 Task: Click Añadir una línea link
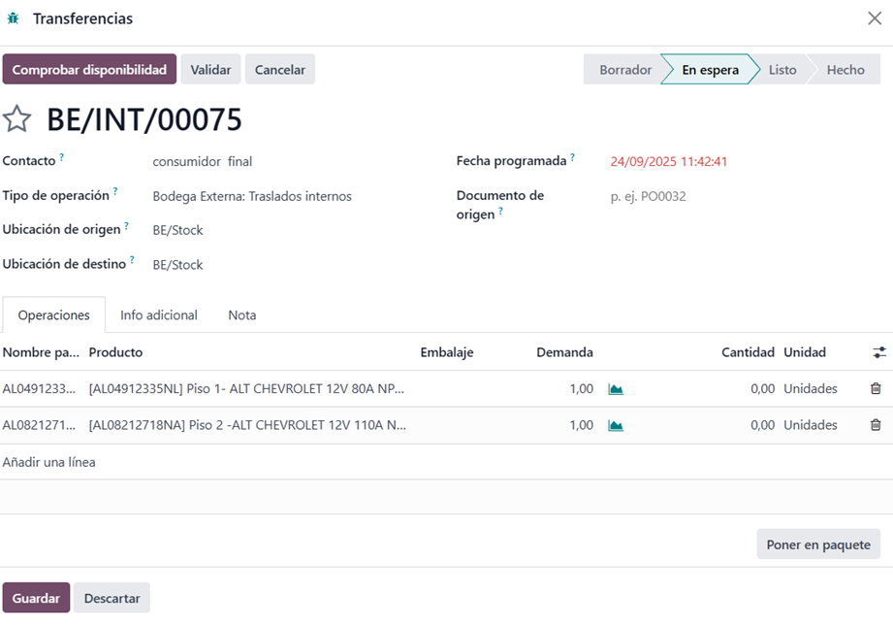coord(48,462)
